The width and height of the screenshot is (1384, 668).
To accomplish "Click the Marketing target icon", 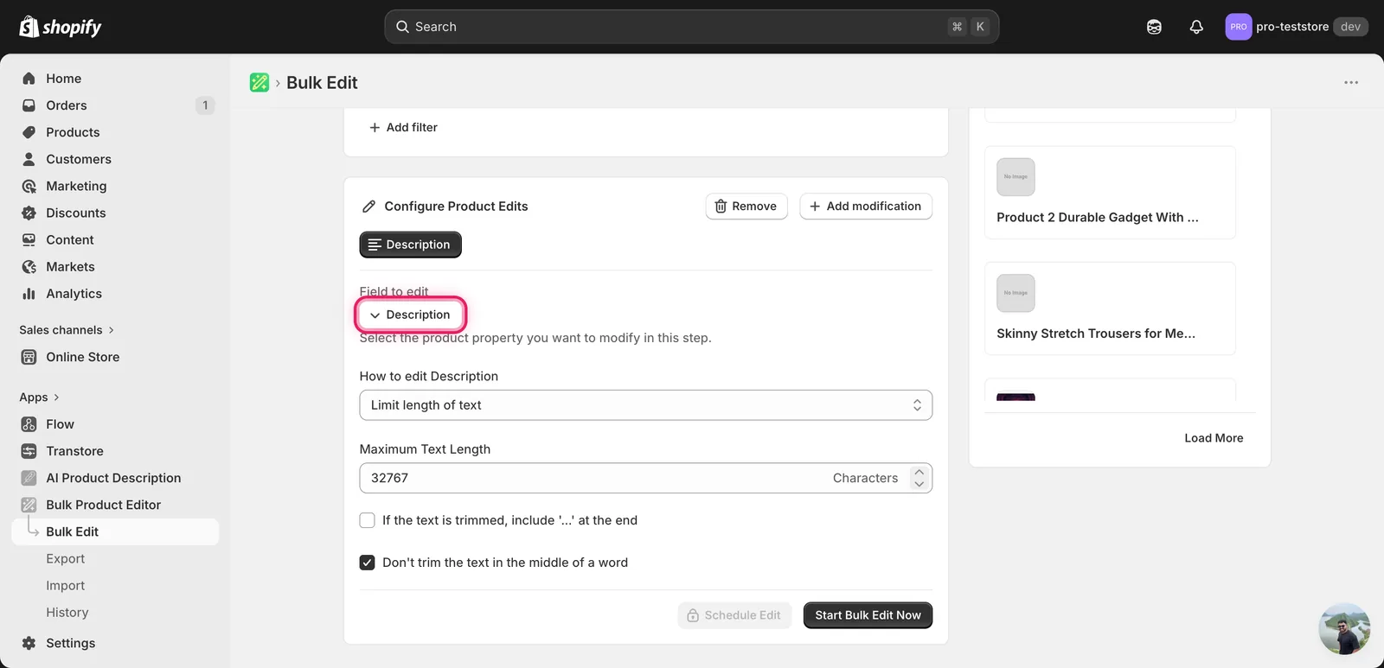I will (x=29, y=186).
